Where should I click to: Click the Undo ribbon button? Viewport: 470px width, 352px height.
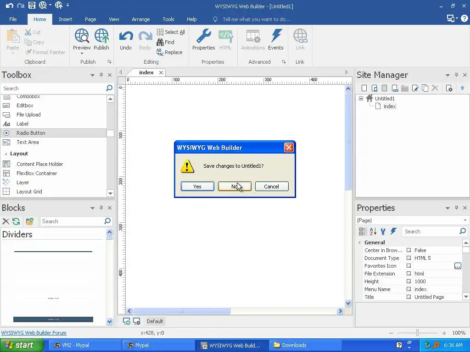(126, 39)
